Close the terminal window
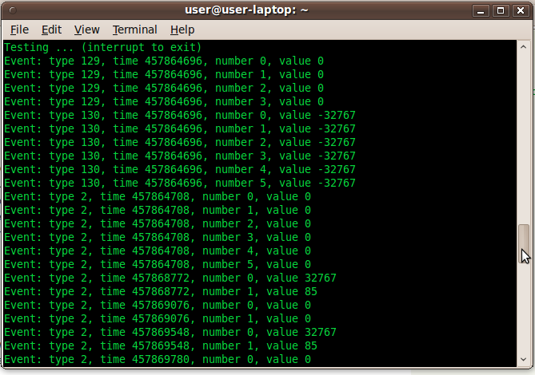Image resolution: width=535 pixels, height=375 pixels. [x=521, y=11]
